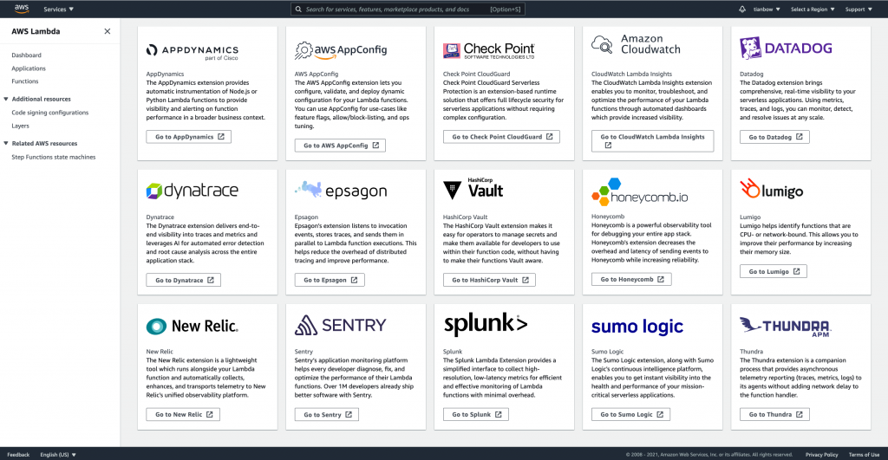Open the Services dropdown menu
This screenshot has width=888, height=460.
(x=58, y=9)
